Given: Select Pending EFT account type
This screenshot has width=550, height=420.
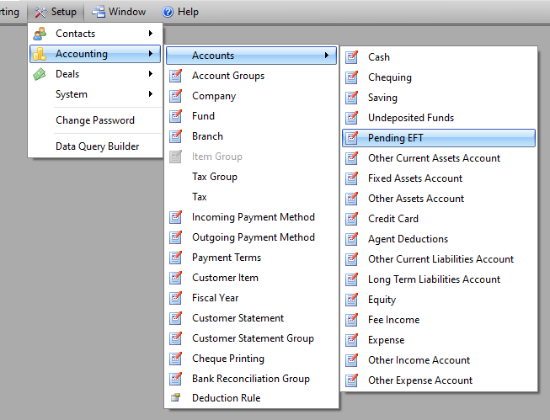Looking at the screenshot, I should (439, 138).
